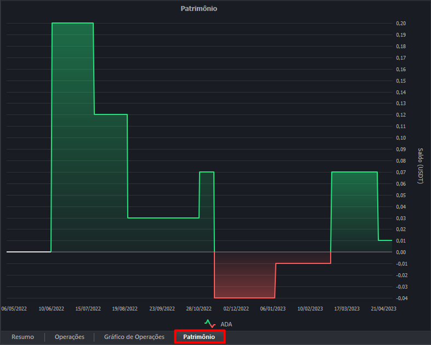Image resolution: width=431 pixels, height=345 pixels.
Task: Open the Gráfico de Operações tab
Action: (134, 337)
